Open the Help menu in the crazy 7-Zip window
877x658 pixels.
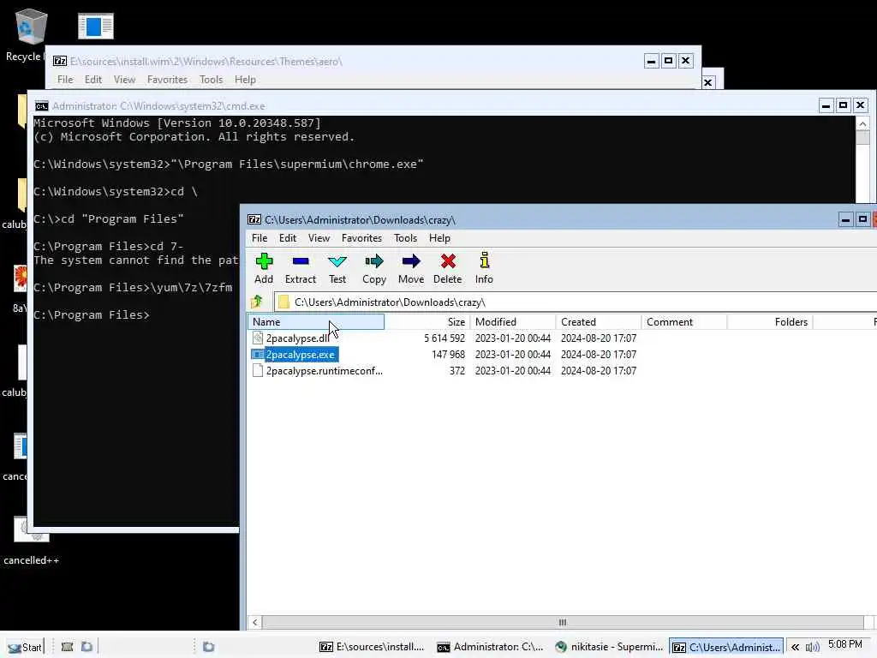(439, 238)
